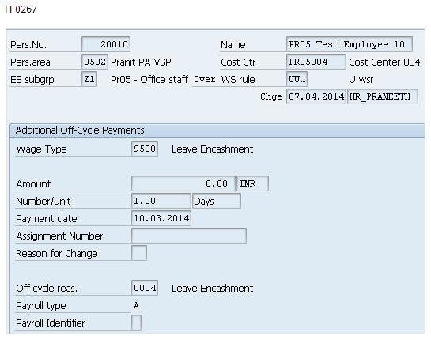The height and width of the screenshot is (340, 431).
Task: Click the Off-cycle reas. field 0004
Action: (x=145, y=288)
